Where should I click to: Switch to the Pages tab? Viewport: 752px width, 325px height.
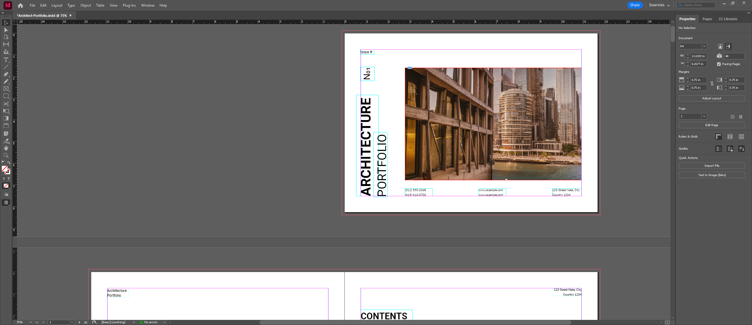(707, 19)
